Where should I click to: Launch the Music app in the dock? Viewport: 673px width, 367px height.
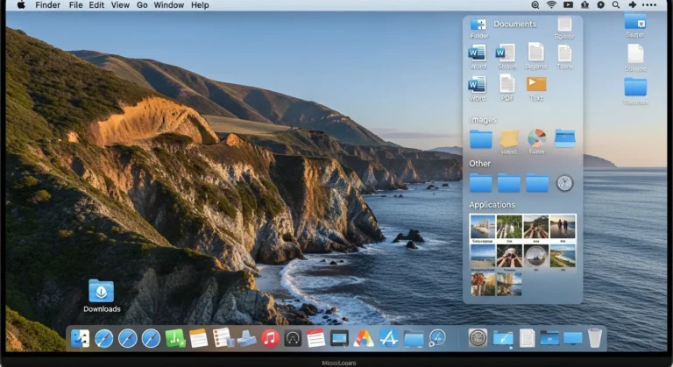(270, 338)
